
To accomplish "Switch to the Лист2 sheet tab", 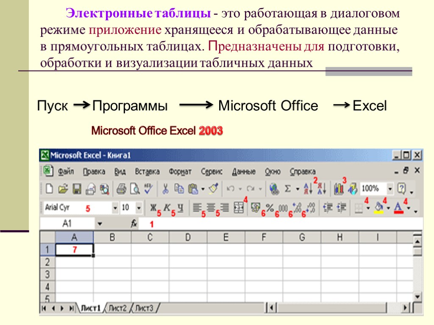I will click(118, 308).
